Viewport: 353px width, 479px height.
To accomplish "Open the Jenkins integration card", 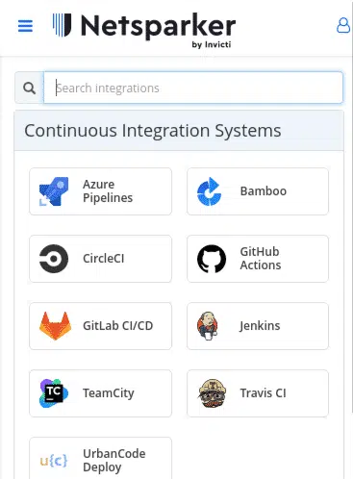I will tap(258, 326).
